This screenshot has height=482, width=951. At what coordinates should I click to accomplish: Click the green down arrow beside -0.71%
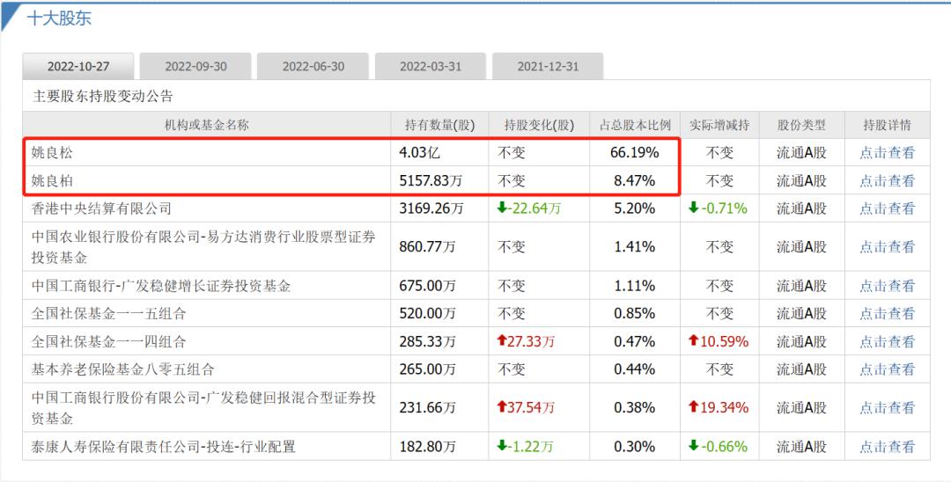tap(694, 208)
